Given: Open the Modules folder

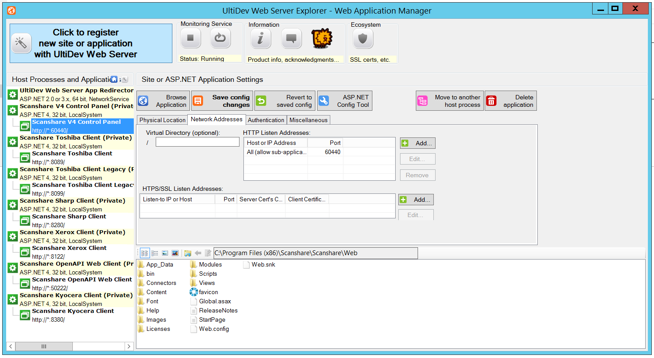Looking at the screenshot, I should [206, 264].
